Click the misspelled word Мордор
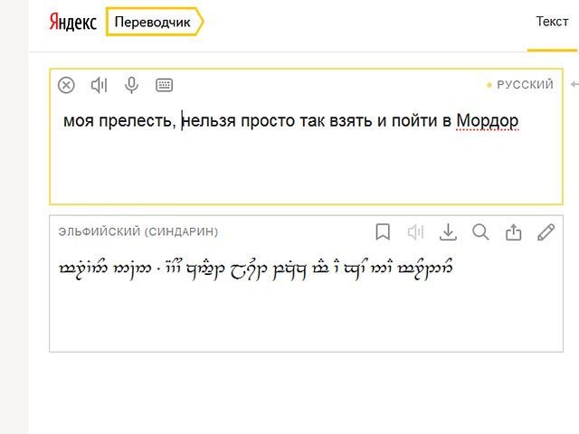The width and height of the screenshot is (579, 434). 487,120
